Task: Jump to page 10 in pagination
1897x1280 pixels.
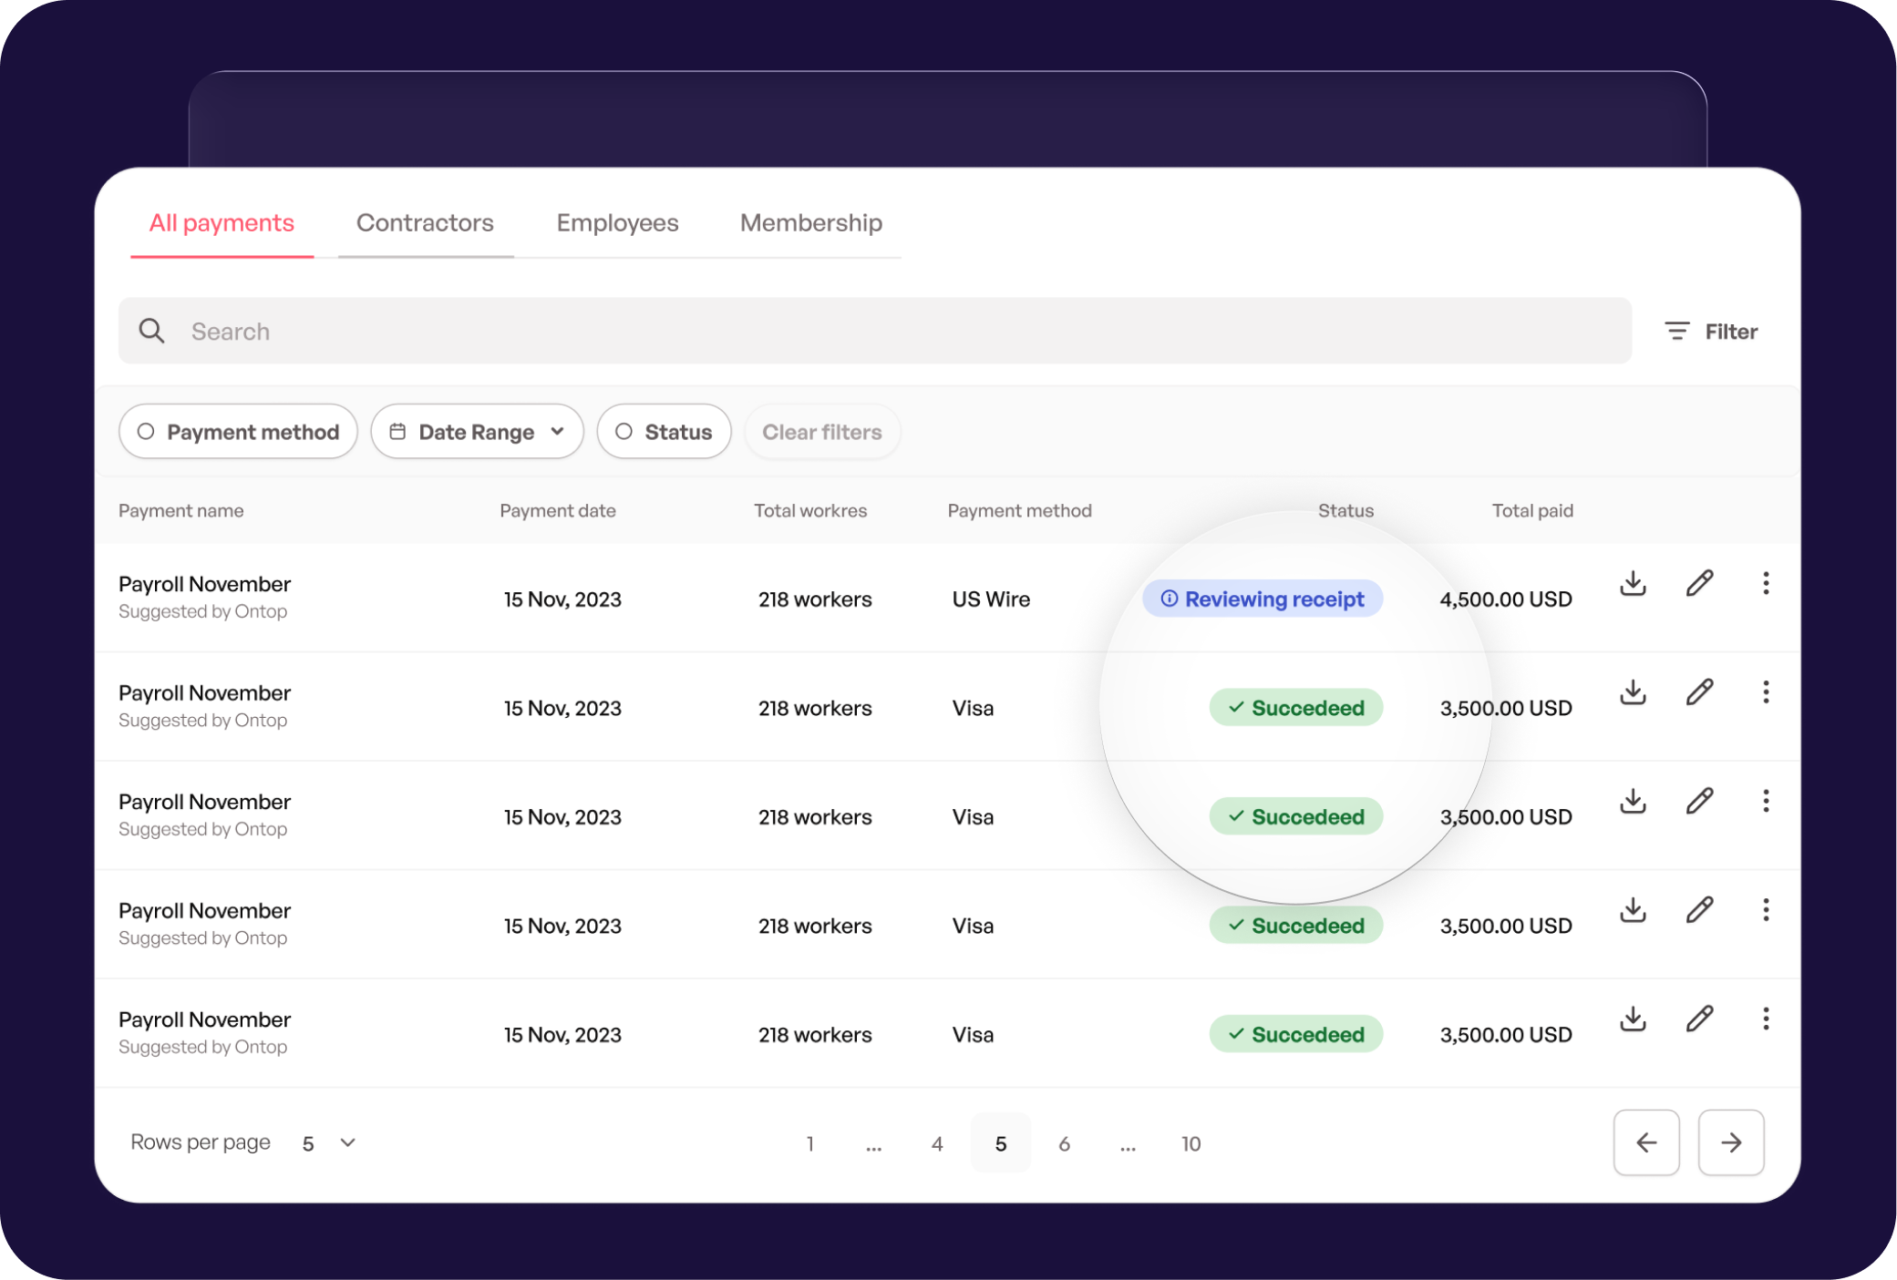Action: tap(1191, 1142)
